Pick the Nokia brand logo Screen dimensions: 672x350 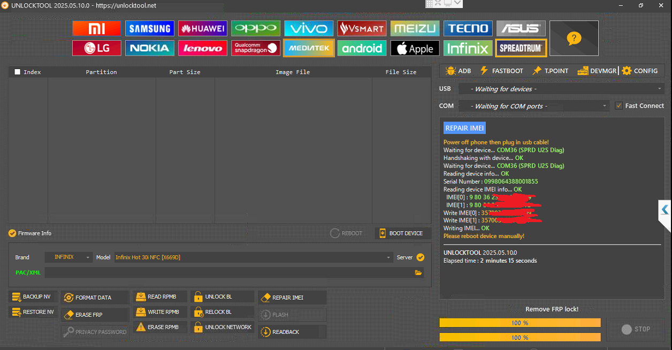[150, 48]
